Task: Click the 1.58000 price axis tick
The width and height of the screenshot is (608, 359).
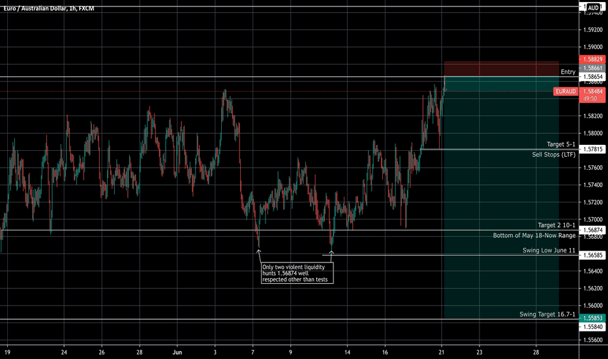Action: (x=593, y=133)
